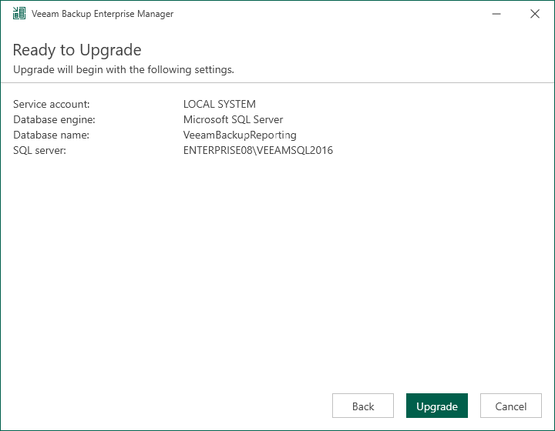
Task: Cancel the upgrade wizard
Action: click(511, 406)
